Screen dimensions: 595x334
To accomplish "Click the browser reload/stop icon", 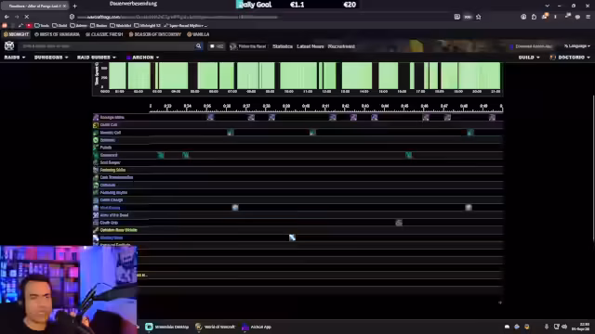I will pyautogui.click(x=27, y=17).
